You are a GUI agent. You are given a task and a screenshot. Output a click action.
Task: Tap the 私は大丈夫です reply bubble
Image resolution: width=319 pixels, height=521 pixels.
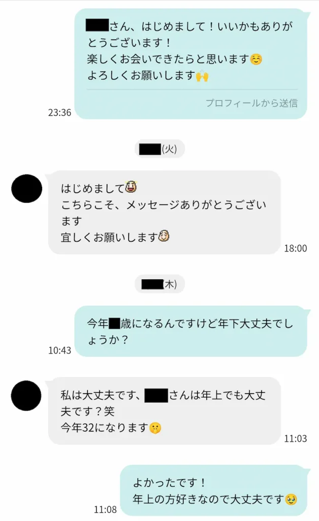click(165, 411)
